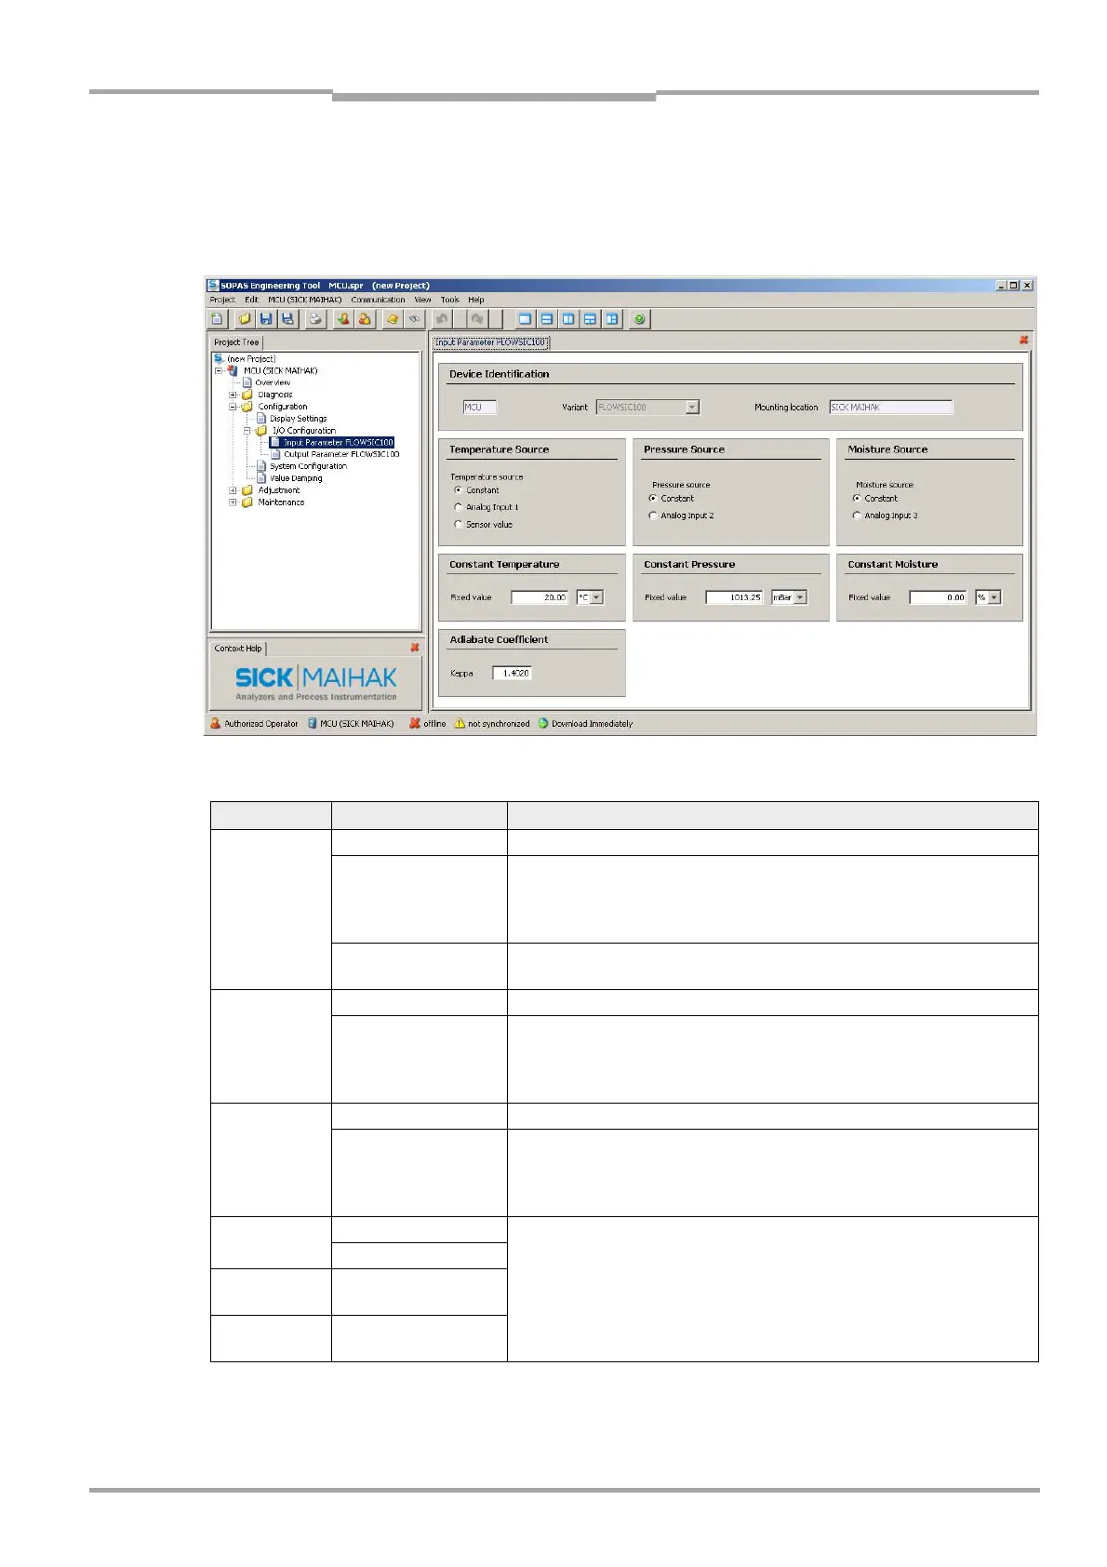Select Constant temperature source radio button

458,489
